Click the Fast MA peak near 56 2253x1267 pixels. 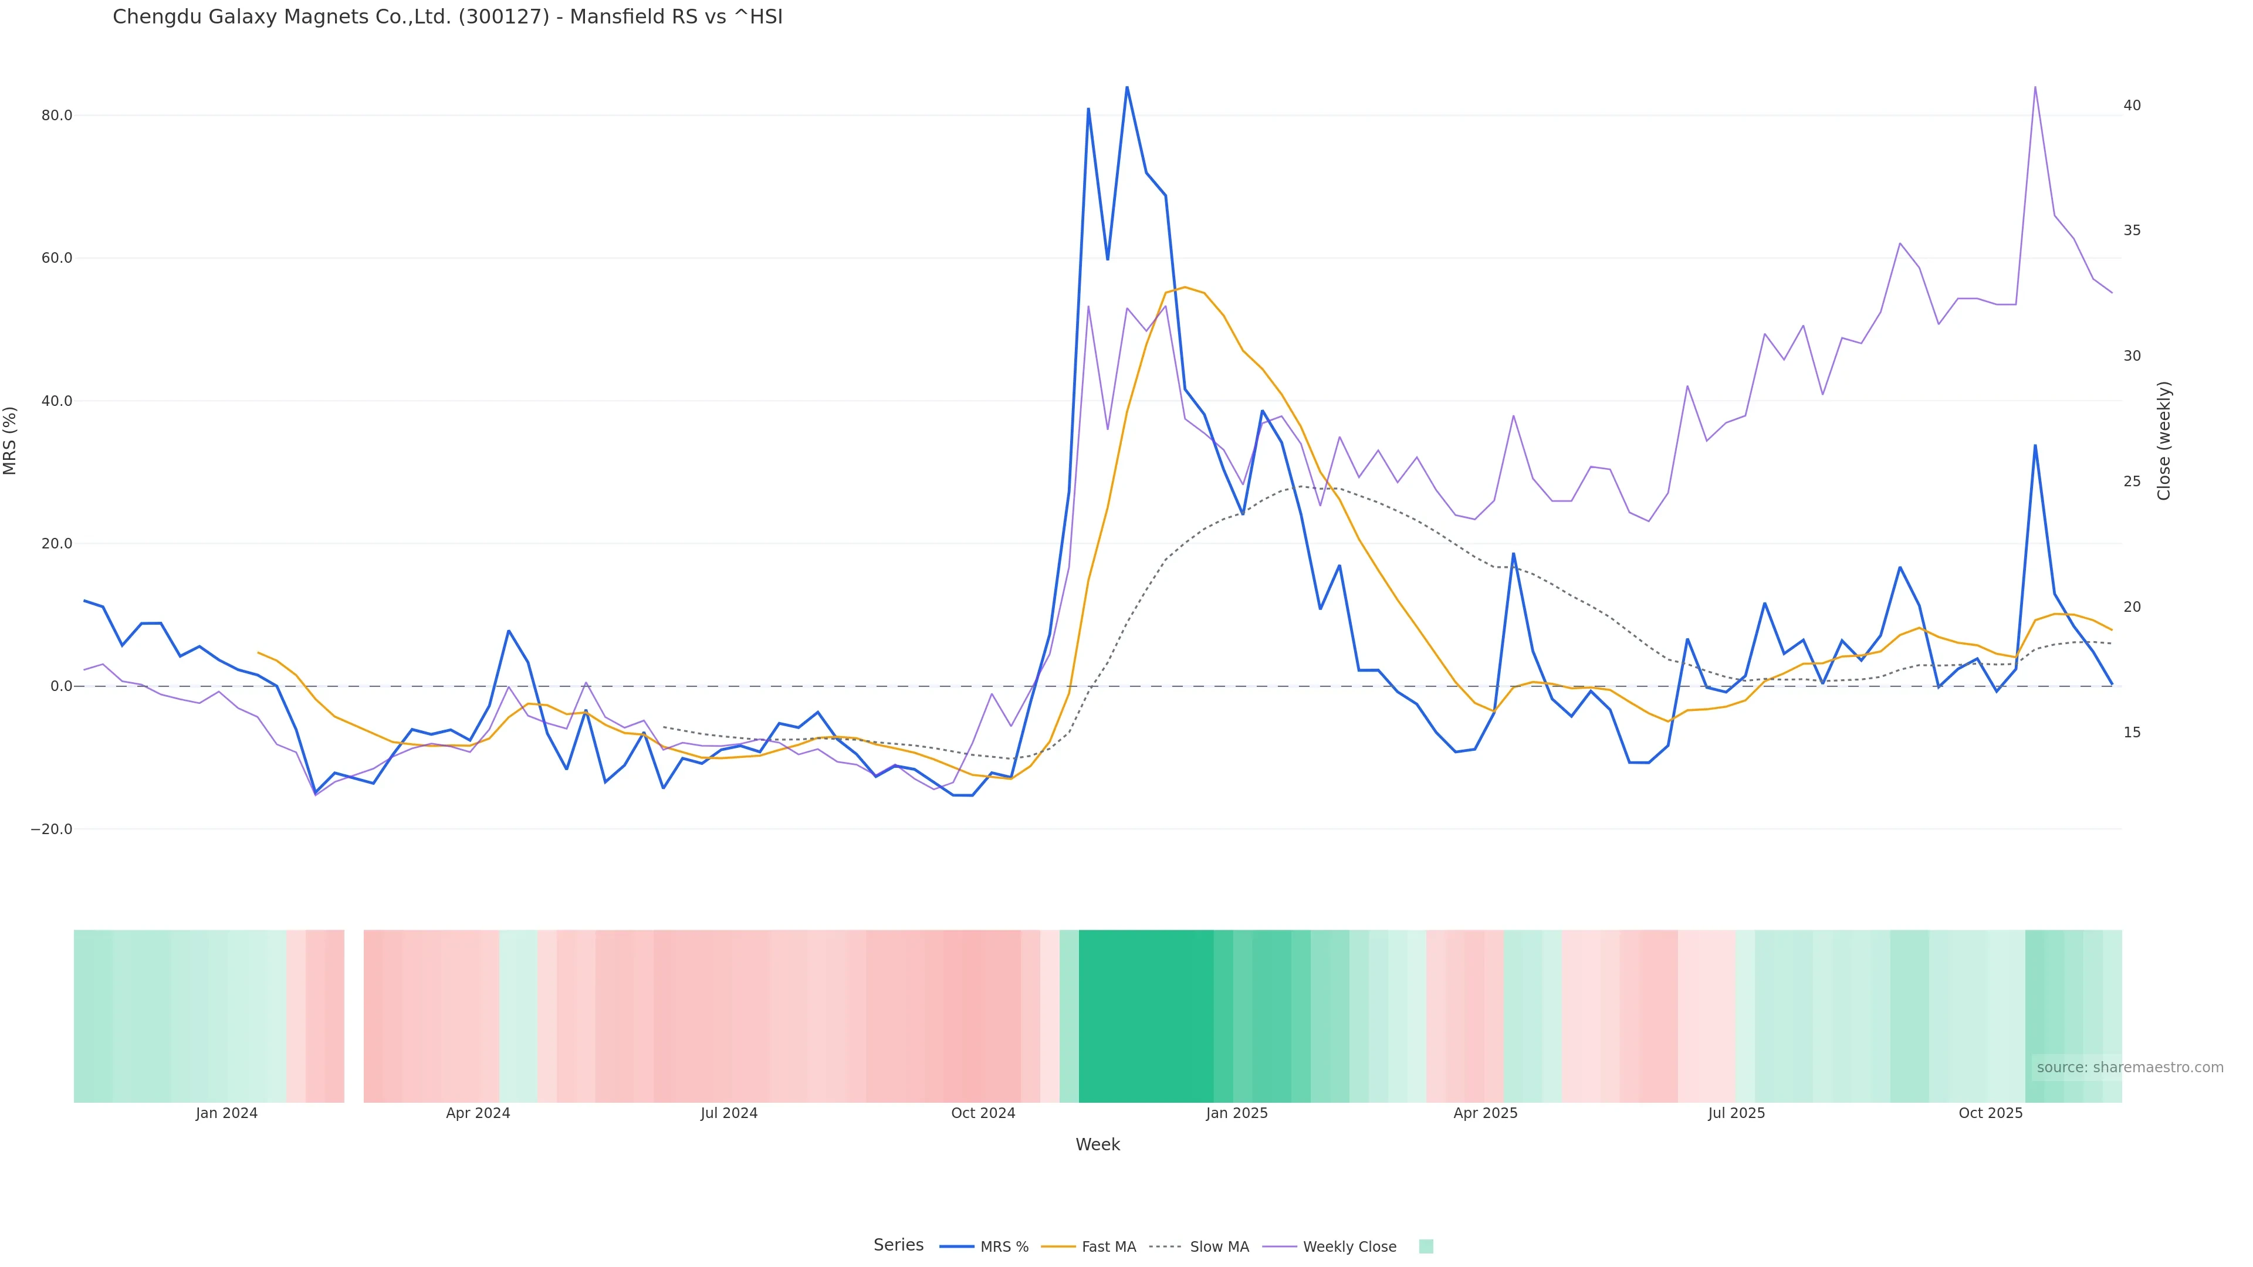coord(1184,287)
